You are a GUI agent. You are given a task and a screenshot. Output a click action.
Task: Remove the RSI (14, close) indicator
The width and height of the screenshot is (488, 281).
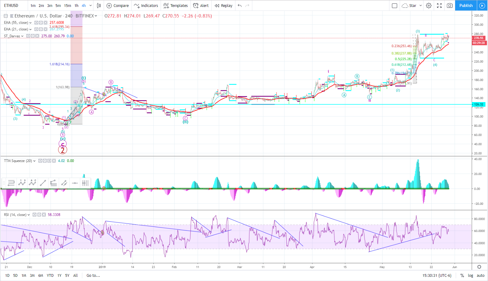[x=44, y=215]
